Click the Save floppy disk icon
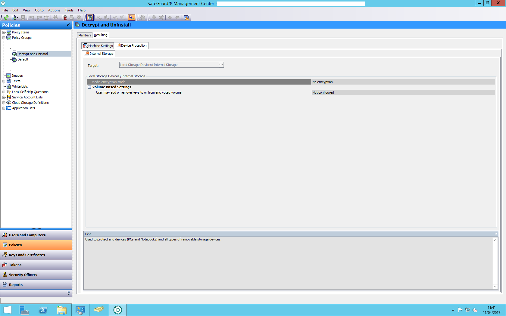The image size is (506, 316). [x=23, y=17]
